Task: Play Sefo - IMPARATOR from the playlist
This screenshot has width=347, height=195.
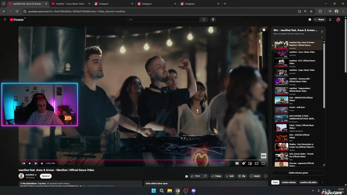Action: point(297,100)
